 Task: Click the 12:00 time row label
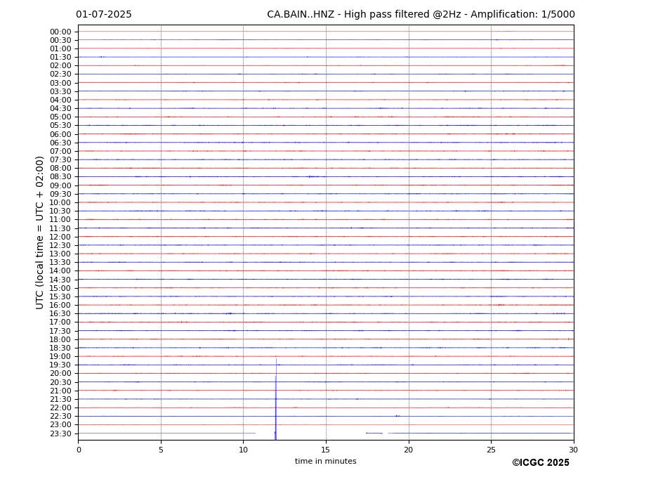tap(60, 237)
